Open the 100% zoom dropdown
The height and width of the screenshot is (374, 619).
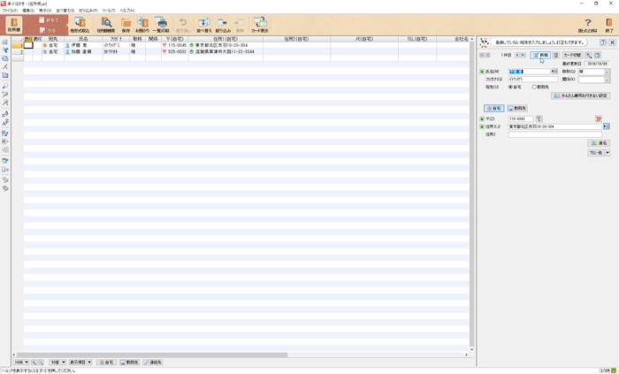tap(21, 363)
